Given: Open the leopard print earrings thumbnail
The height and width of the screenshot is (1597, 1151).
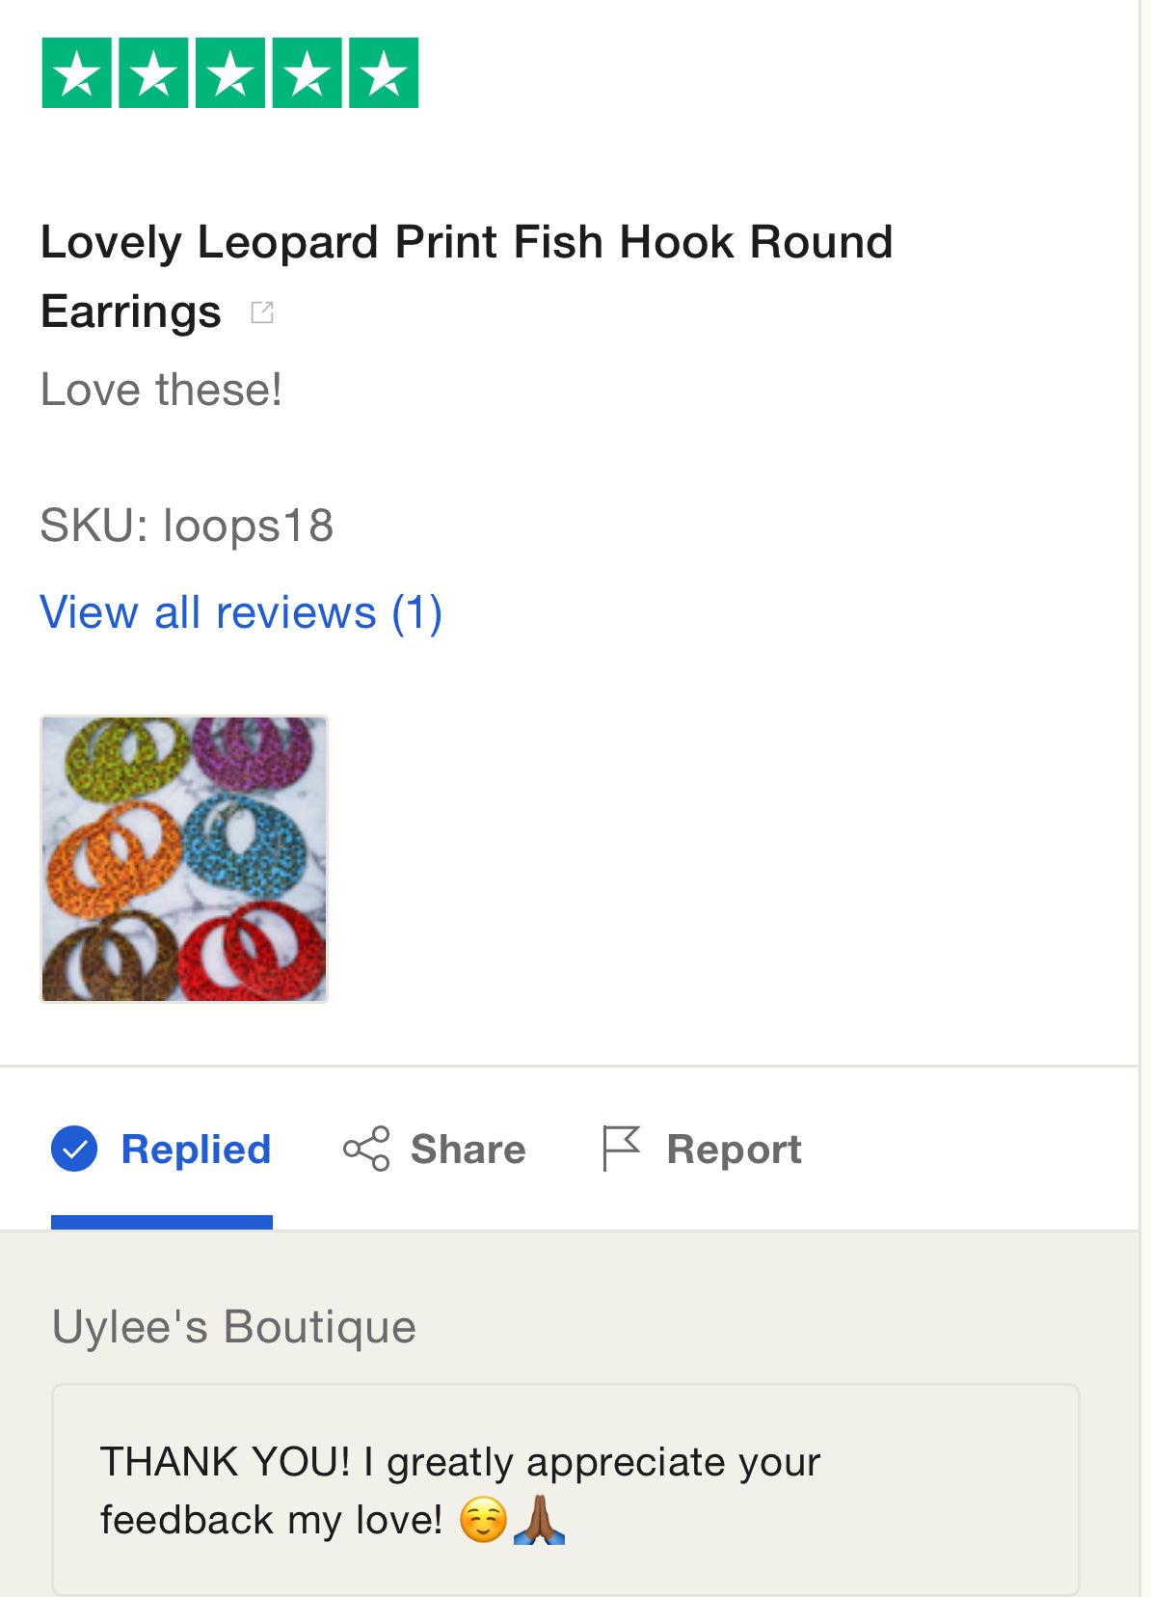Looking at the screenshot, I should click(184, 858).
